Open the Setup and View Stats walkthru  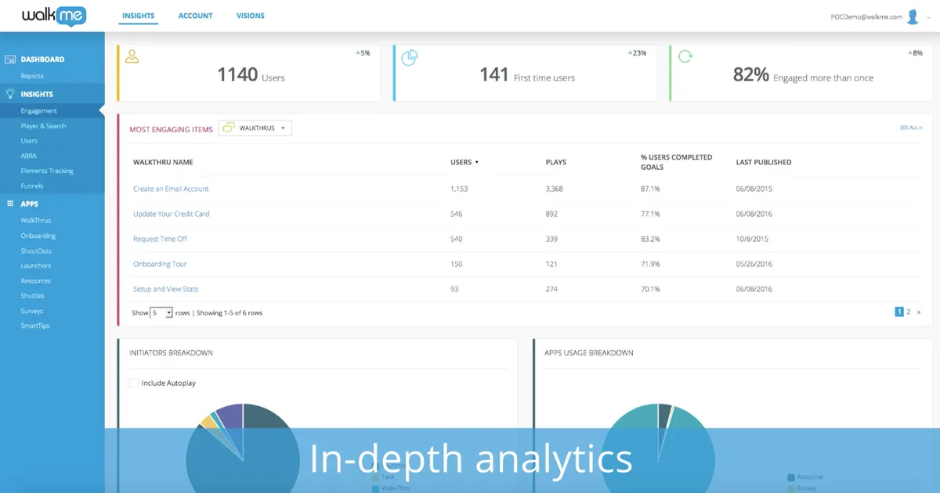(x=165, y=289)
